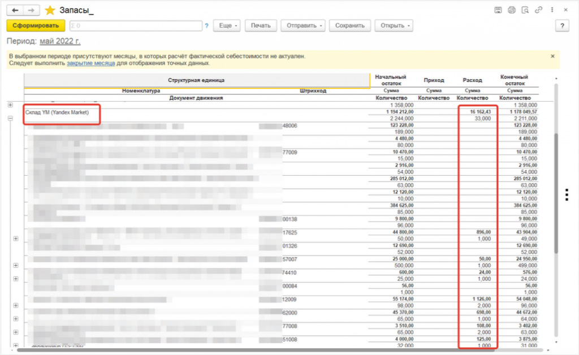Follow the закрытие месяца link

(90, 63)
